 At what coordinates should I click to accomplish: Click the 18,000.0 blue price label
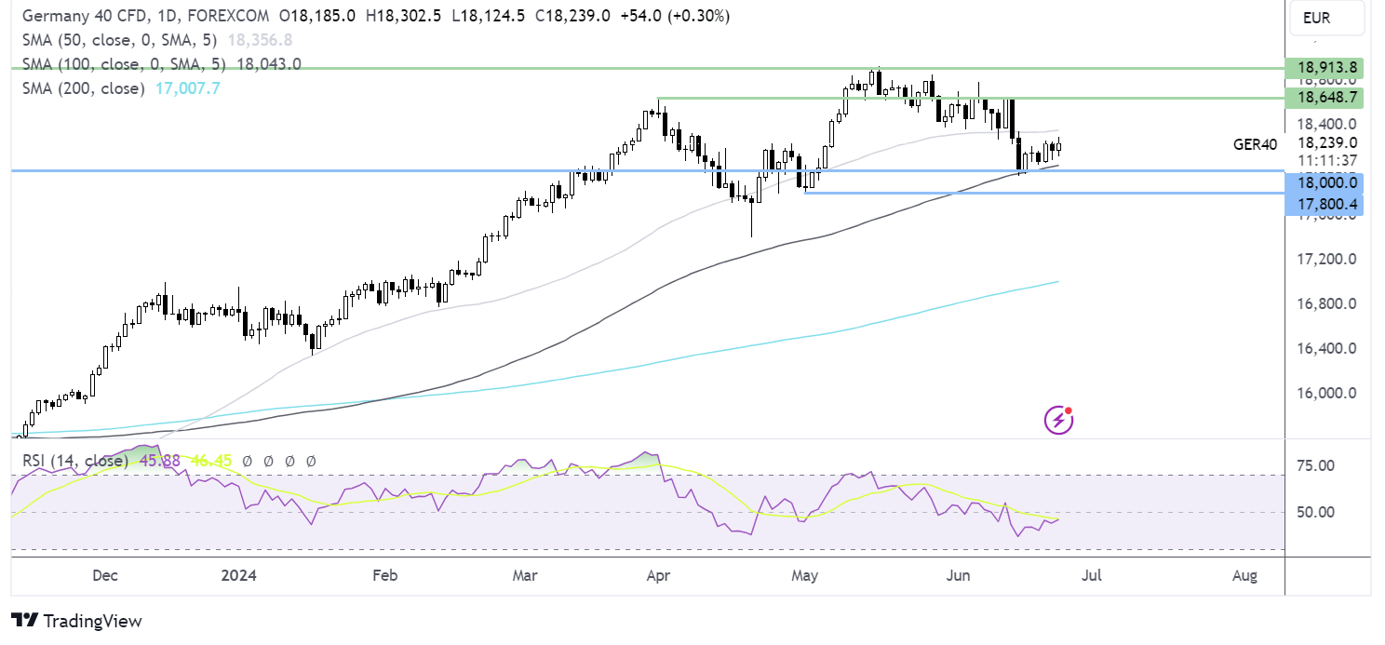pyautogui.click(x=1324, y=183)
